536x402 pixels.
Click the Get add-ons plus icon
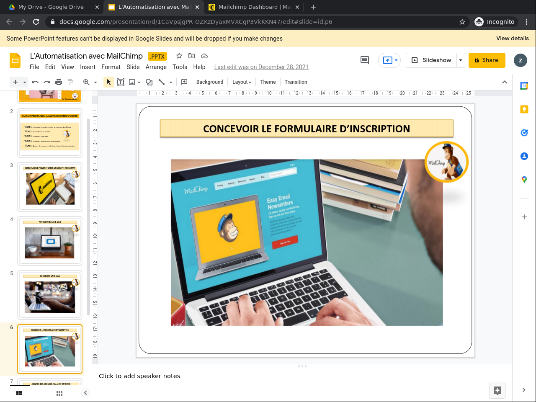pos(524,217)
